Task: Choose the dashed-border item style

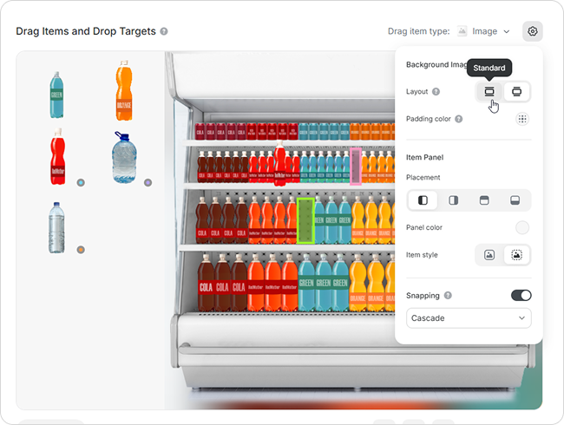Action: (516, 255)
